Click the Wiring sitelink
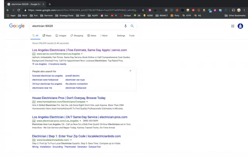 pos(35,147)
